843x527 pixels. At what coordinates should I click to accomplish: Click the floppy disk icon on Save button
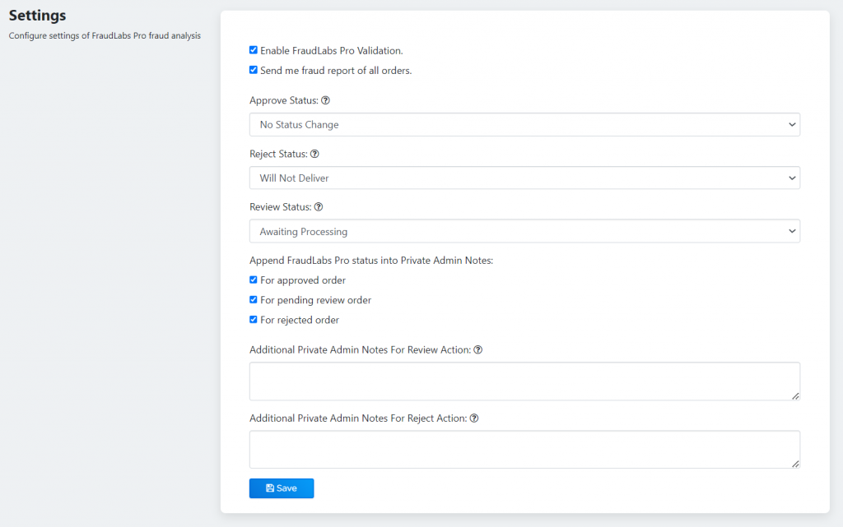(269, 488)
